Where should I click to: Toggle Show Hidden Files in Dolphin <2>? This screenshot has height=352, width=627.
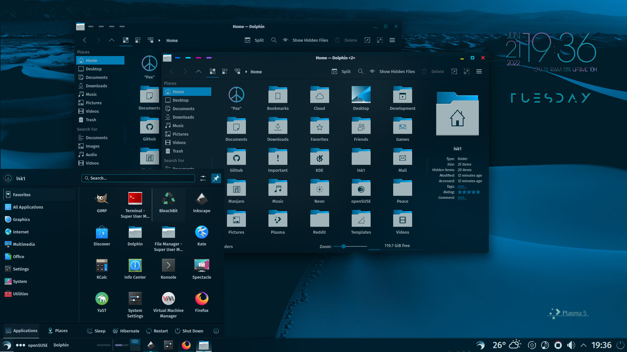(x=392, y=71)
